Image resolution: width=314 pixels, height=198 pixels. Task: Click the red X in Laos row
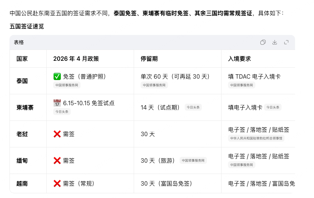pos(57,134)
